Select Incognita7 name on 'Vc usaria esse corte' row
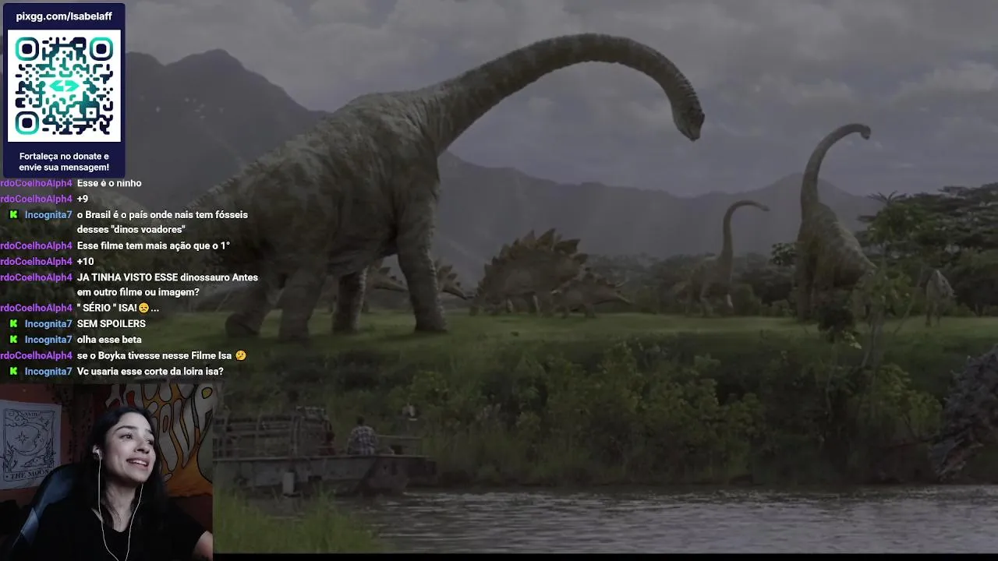This screenshot has height=561, width=998. (x=48, y=371)
